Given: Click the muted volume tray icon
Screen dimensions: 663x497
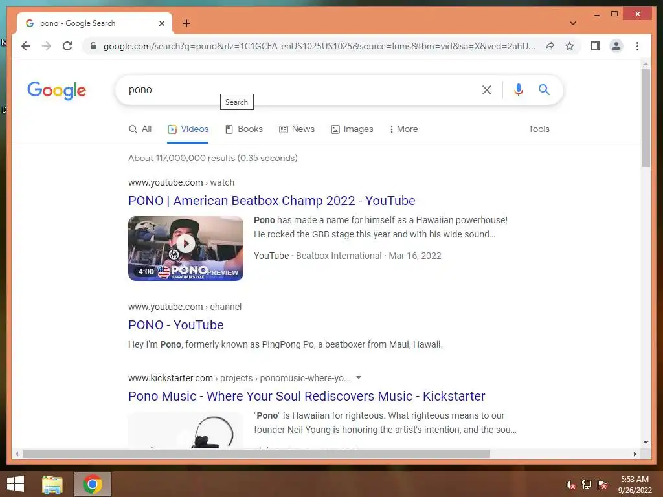Looking at the screenshot, I should (x=570, y=485).
